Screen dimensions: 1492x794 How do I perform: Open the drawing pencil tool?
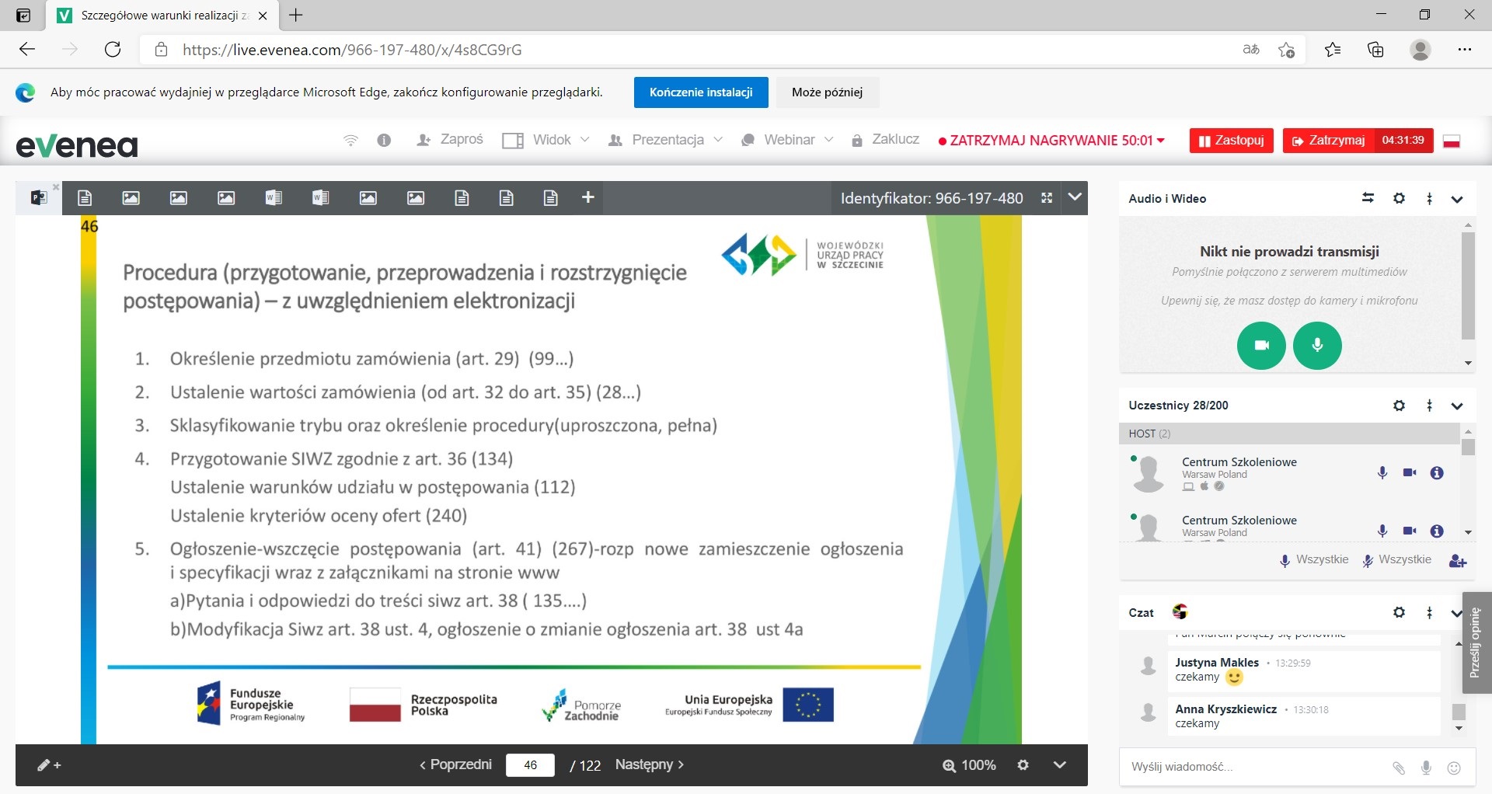[x=49, y=765]
